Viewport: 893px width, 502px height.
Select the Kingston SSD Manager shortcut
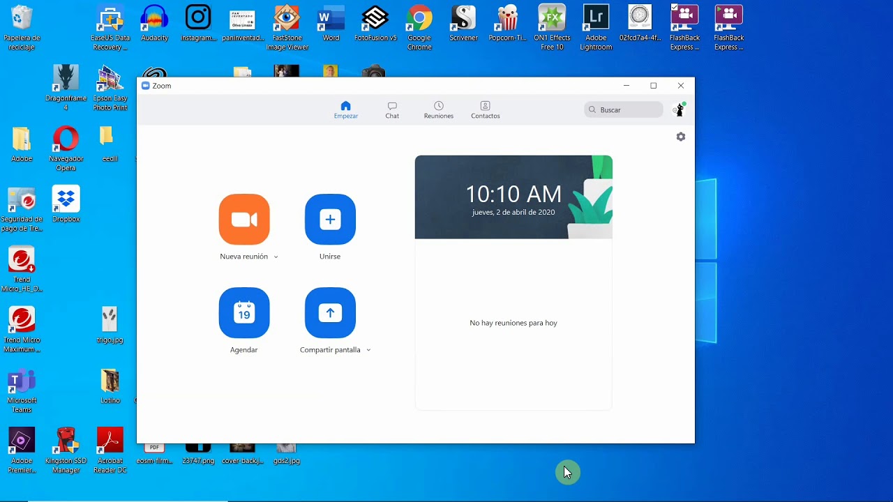click(66, 451)
